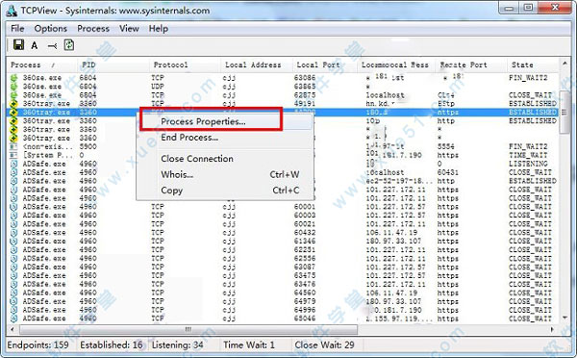Click ADSafe.exe icon in port 60001 row
This screenshot has width=577, height=358.
13,207
